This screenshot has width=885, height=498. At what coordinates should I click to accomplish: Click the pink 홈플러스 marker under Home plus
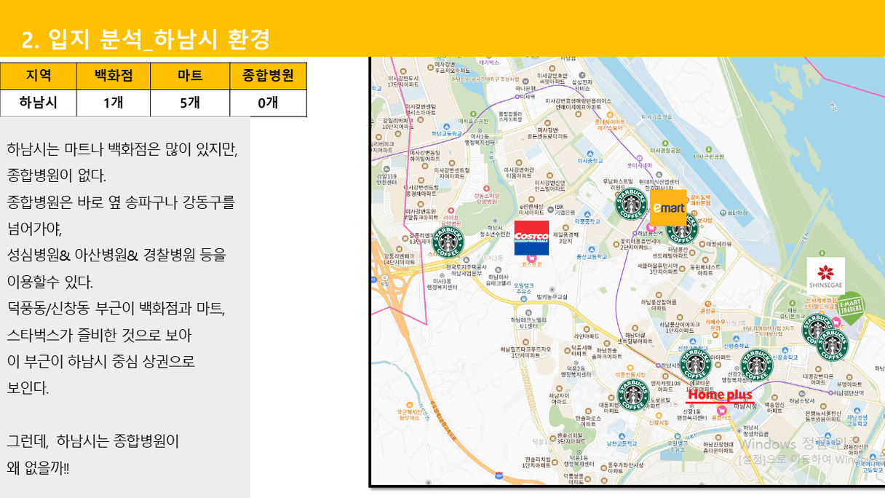point(721,411)
